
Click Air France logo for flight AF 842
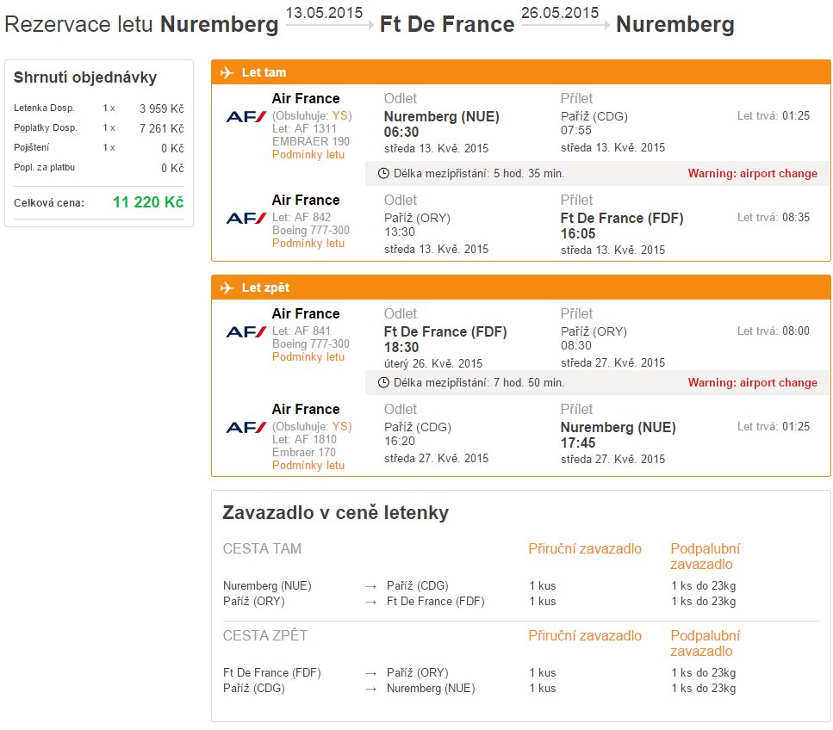coord(246,218)
